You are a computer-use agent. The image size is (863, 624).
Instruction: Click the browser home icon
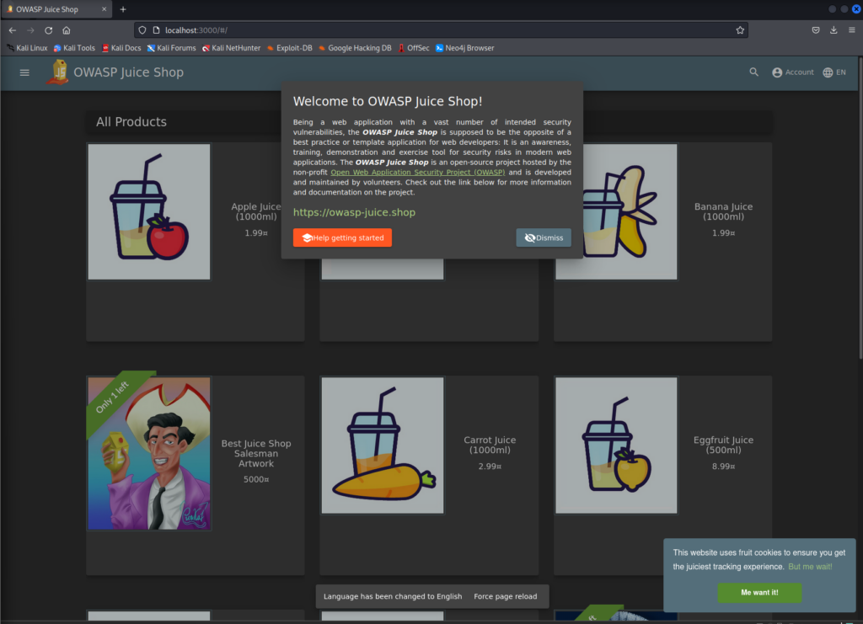[x=66, y=30]
